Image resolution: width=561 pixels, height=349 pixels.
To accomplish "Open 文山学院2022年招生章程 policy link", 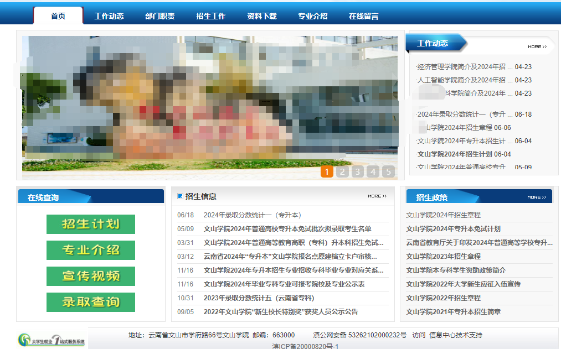I will [443, 298].
